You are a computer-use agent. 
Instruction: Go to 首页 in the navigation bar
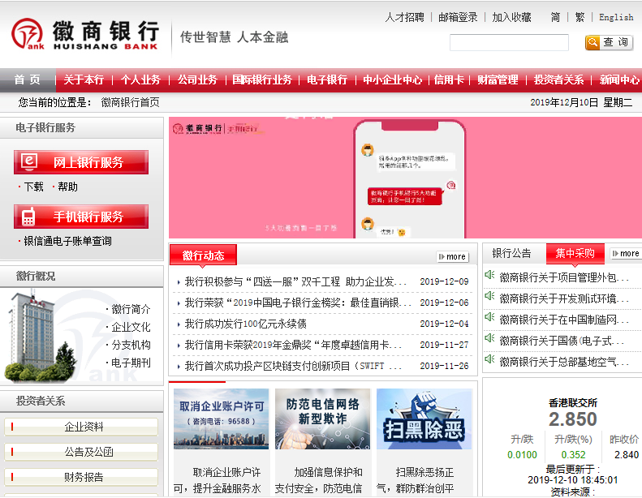[x=28, y=79]
